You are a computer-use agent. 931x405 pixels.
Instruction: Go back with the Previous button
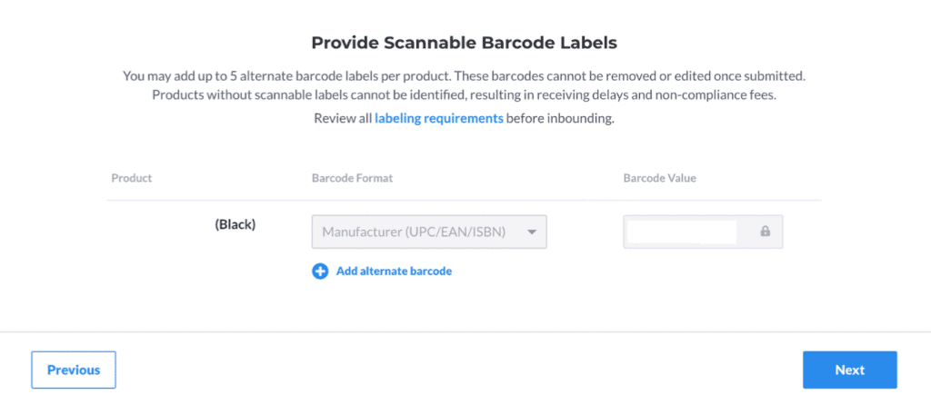point(74,370)
